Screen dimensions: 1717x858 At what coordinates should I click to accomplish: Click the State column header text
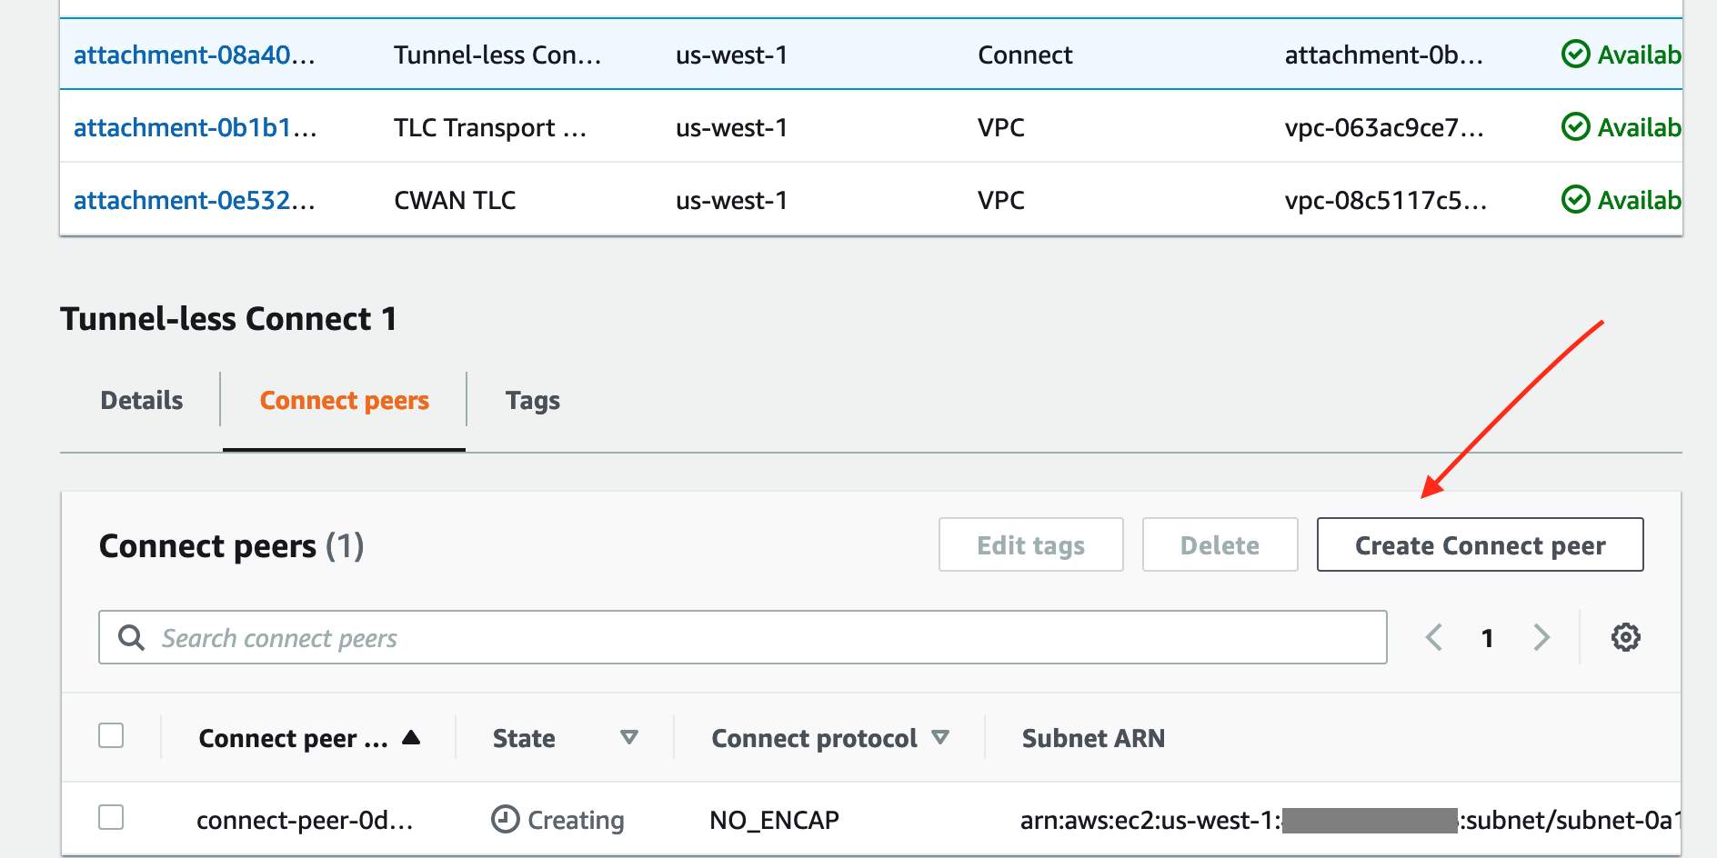(x=524, y=738)
